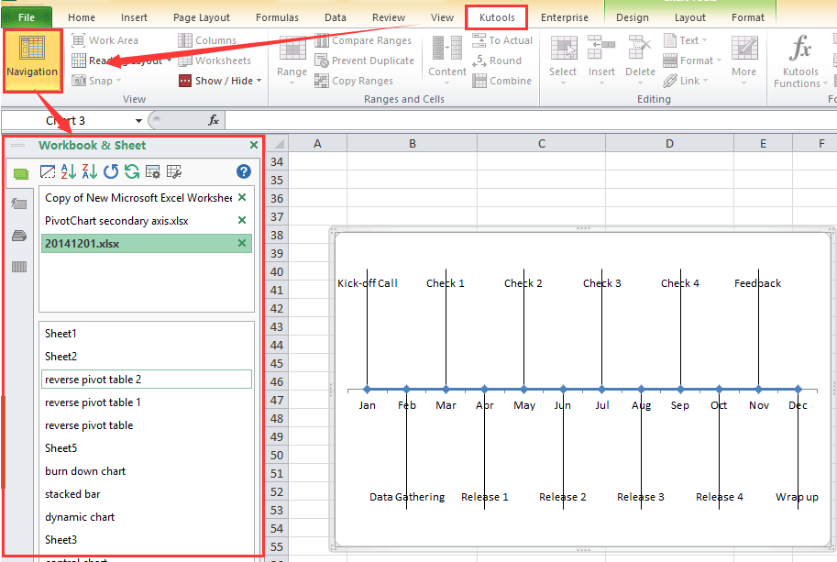Open the Snap dropdown
This screenshot has height=562, width=837.
(102, 80)
